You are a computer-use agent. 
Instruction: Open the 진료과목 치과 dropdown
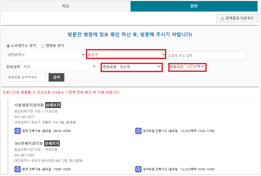[59, 67]
